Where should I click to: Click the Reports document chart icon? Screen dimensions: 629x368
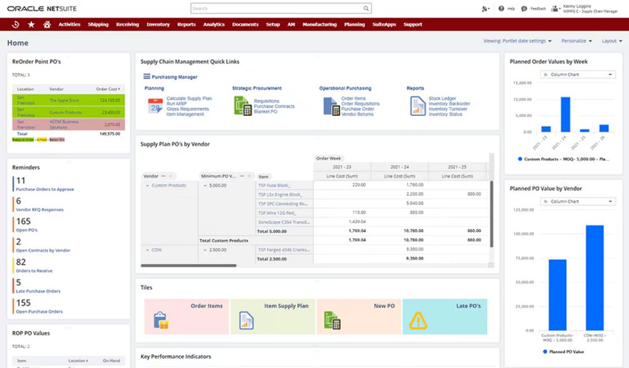point(417,106)
